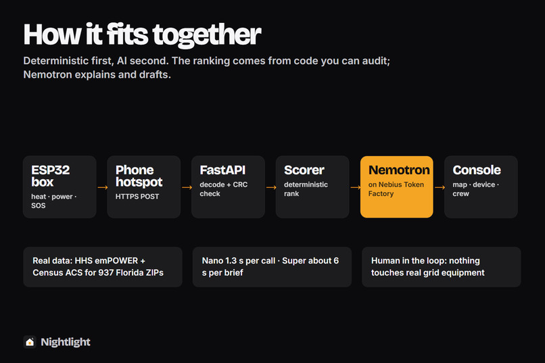The width and height of the screenshot is (545, 363).
Task: Click the Deterministic first, AI second subtitle
Action: pos(207,68)
